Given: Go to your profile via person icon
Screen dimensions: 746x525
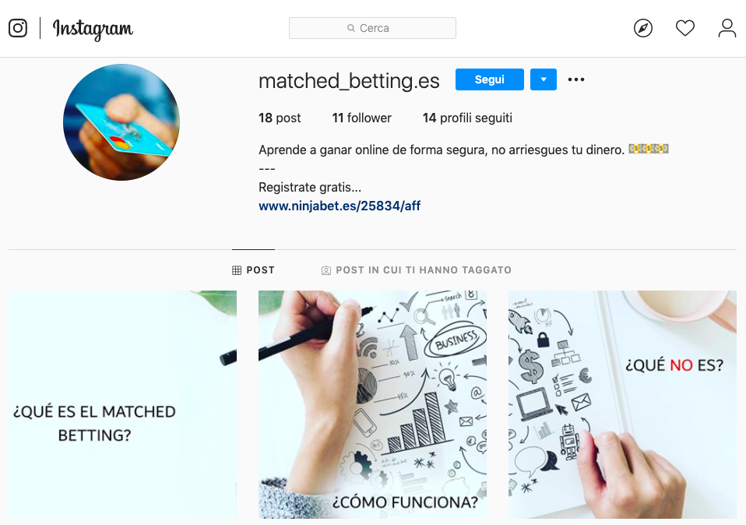Looking at the screenshot, I should [x=727, y=28].
